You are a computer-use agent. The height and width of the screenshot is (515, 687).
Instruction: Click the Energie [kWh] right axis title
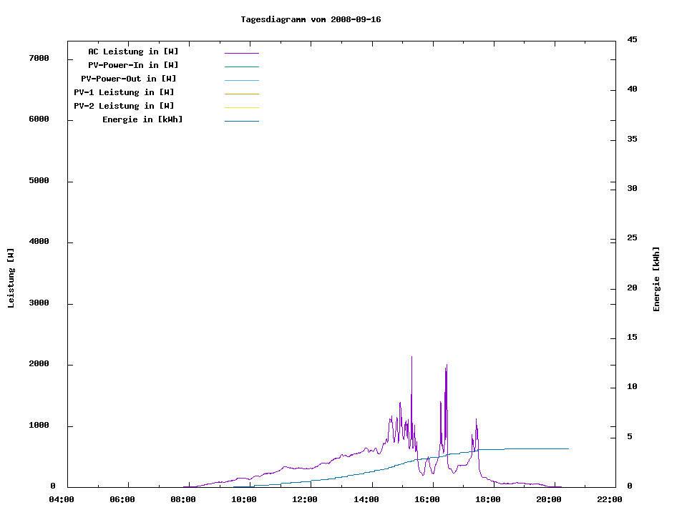coord(657,279)
